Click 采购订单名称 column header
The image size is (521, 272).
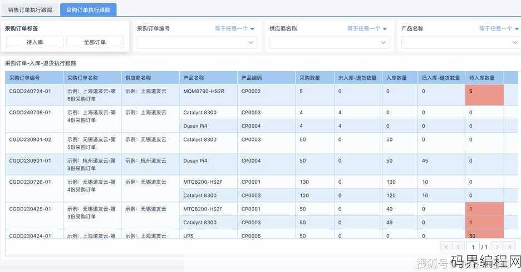tap(92, 78)
